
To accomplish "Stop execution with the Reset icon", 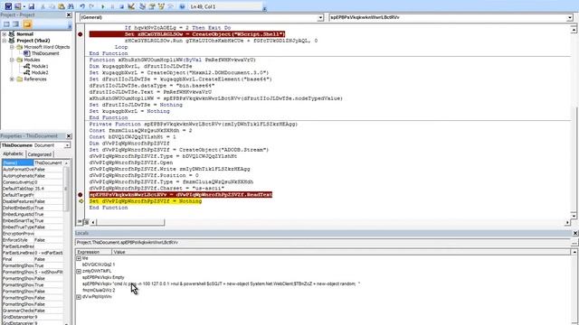I will pos(121,6).
